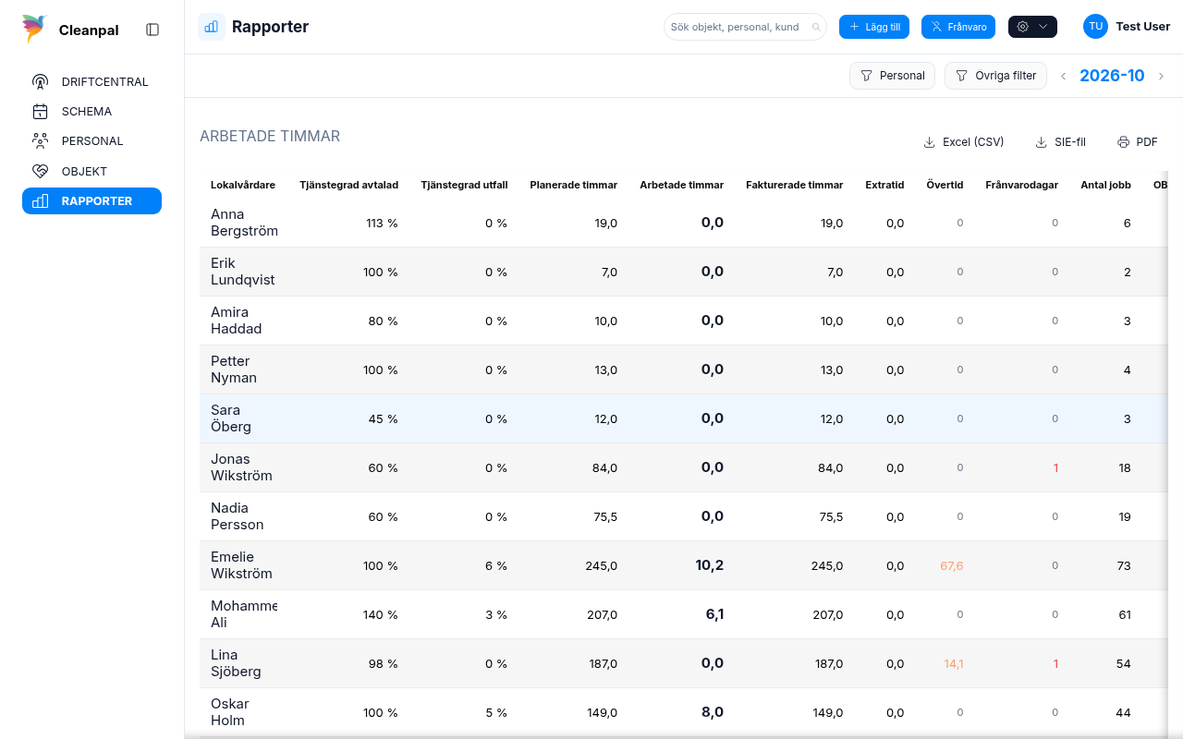Download report as Excel (CSV)
Image resolution: width=1183 pixels, height=739 pixels.
964,142
